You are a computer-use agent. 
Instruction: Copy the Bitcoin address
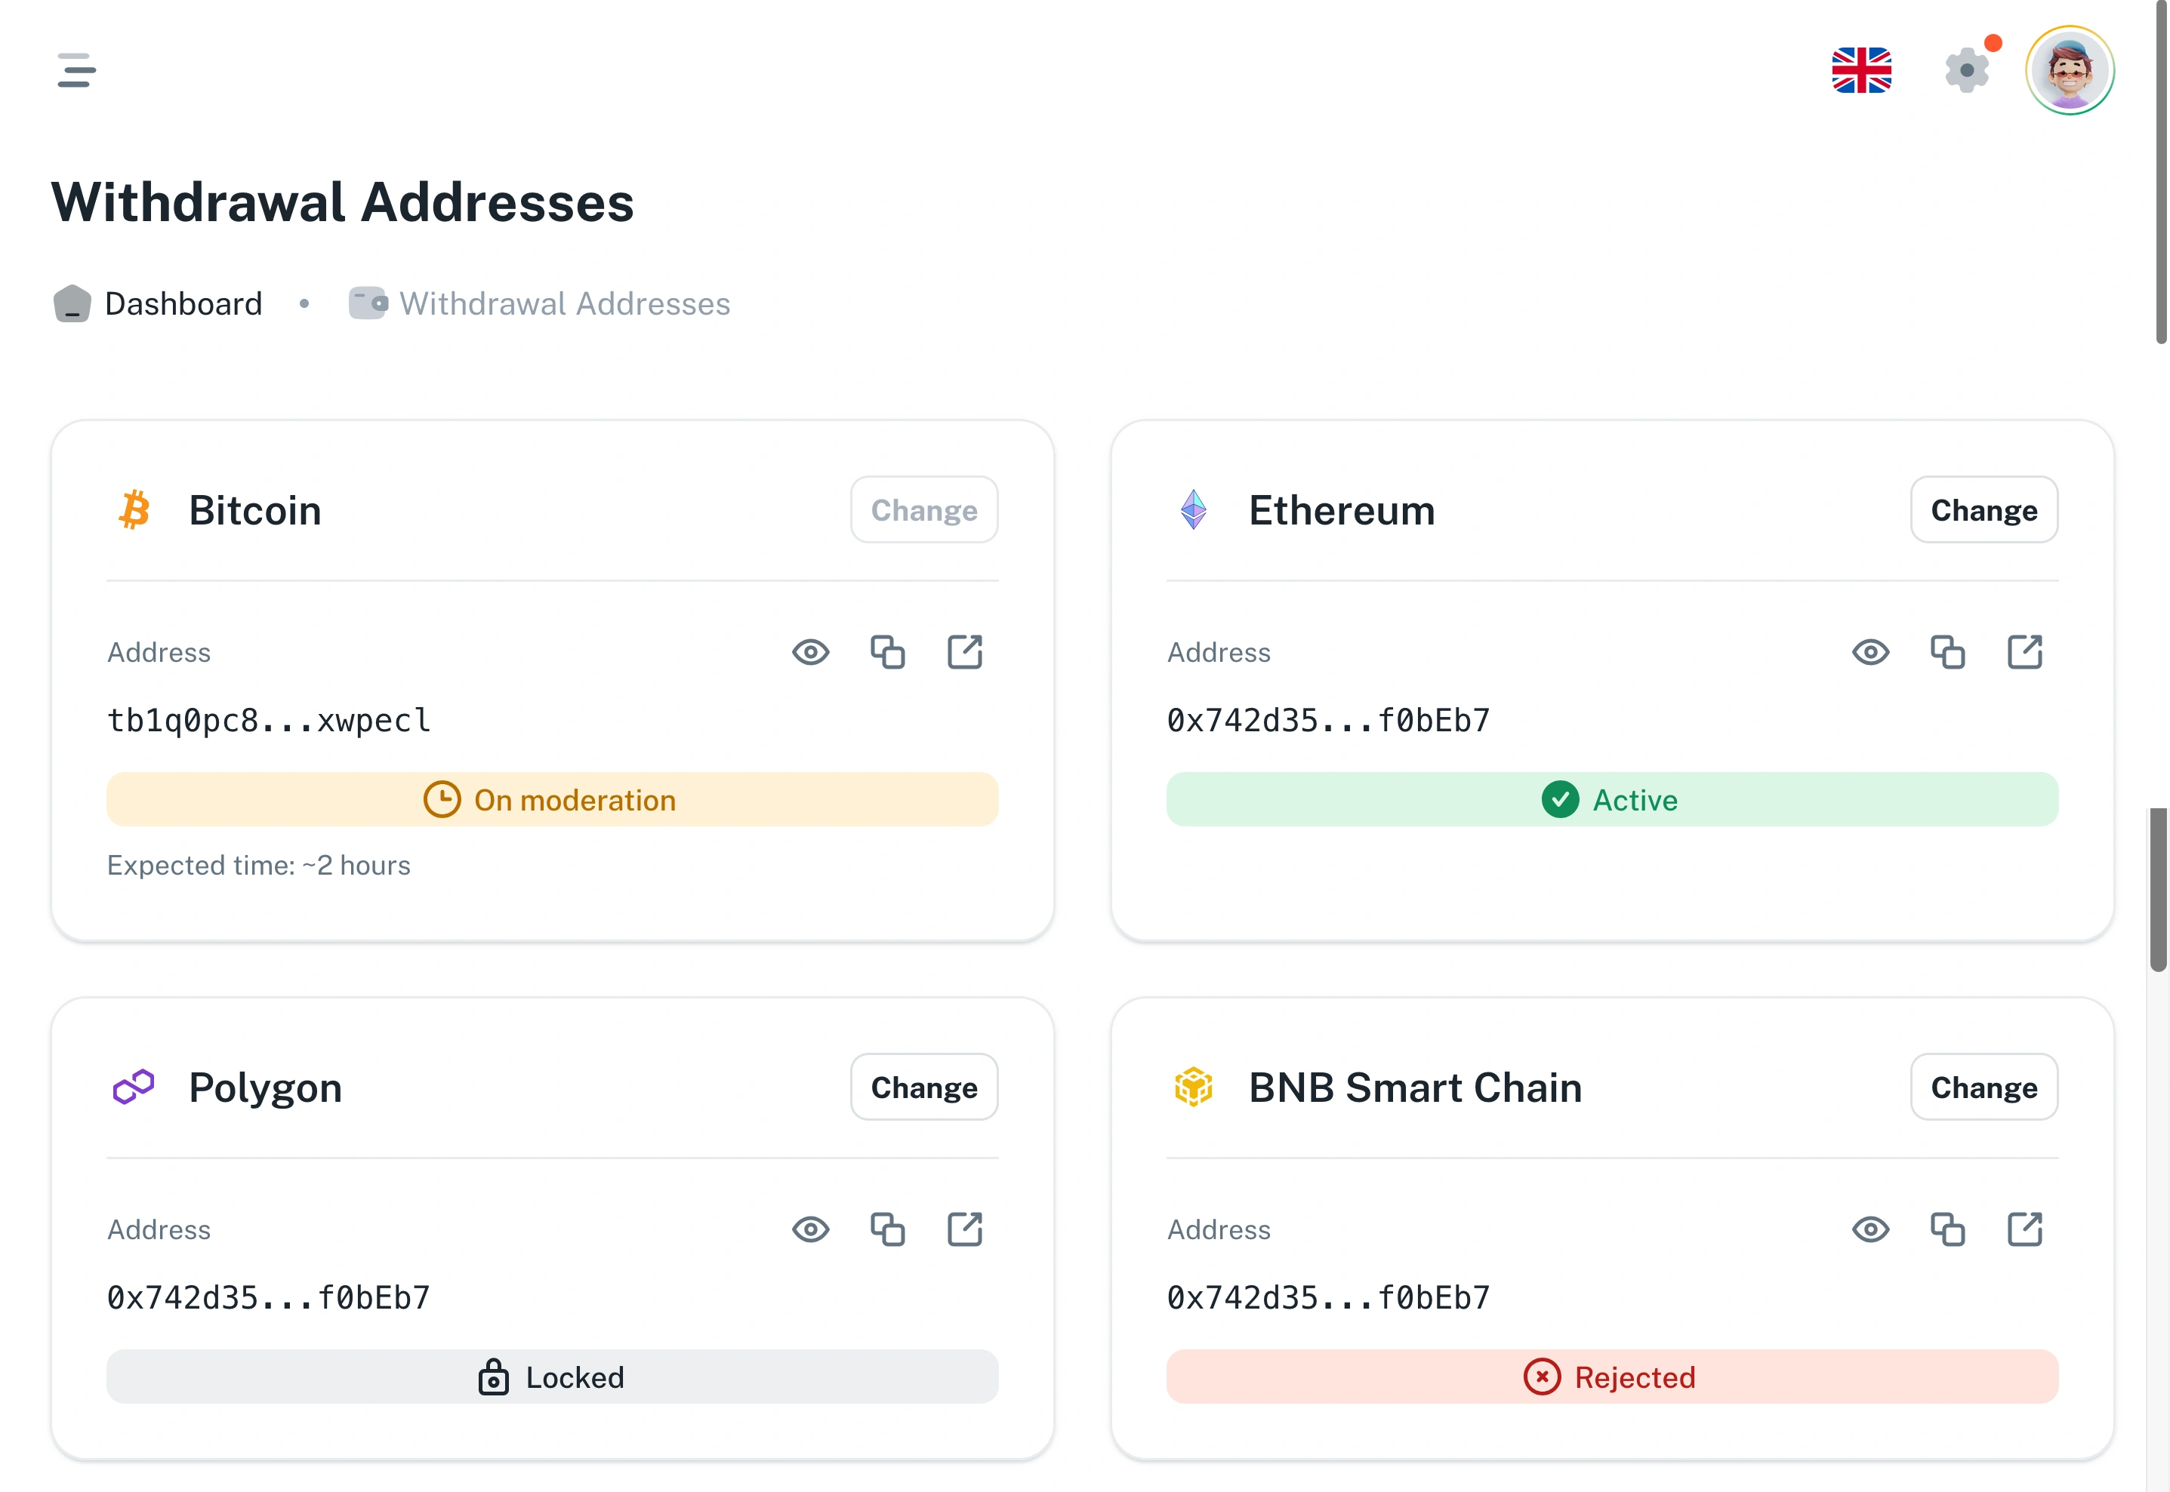pos(886,651)
